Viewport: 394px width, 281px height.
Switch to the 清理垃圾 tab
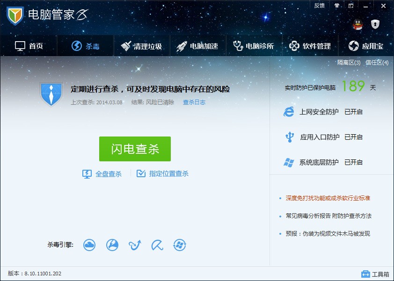click(141, 46)
